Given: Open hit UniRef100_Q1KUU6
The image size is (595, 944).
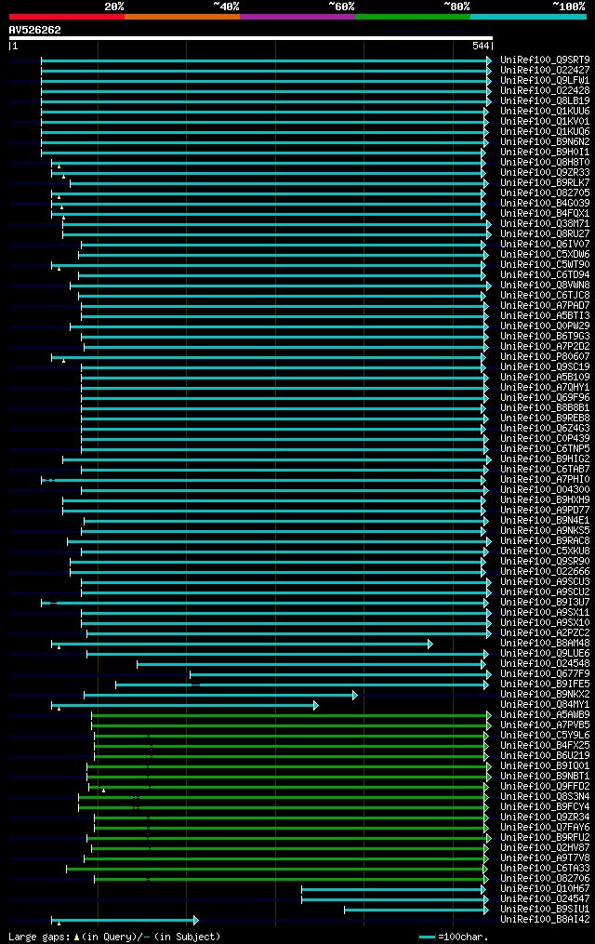Looking at the screenshot, I should [x=545, y=112].
